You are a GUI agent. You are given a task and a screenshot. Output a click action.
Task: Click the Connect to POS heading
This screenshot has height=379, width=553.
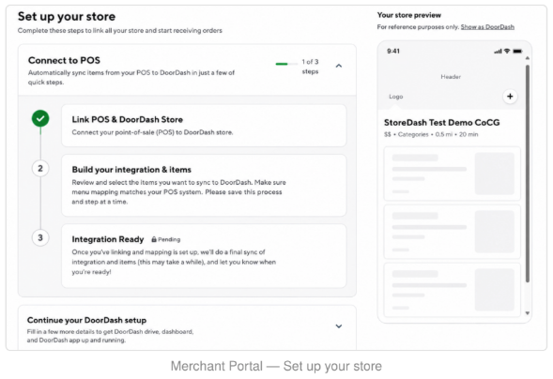click(x=64, y=61)
